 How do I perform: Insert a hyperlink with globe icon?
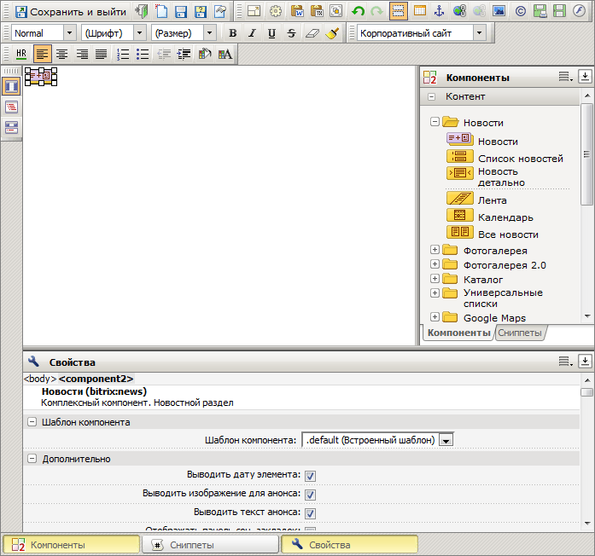[459, 11]
